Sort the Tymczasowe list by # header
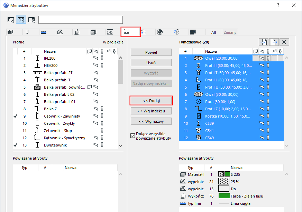This screenshot has height=212, width=302. 185,51
